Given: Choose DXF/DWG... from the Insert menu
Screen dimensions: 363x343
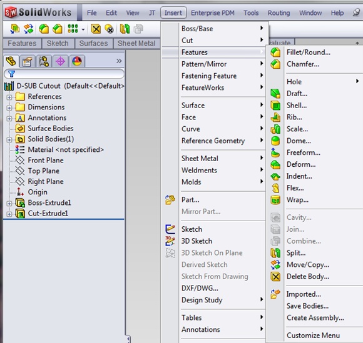Looking at the screenshot, I should click(200, 288).
